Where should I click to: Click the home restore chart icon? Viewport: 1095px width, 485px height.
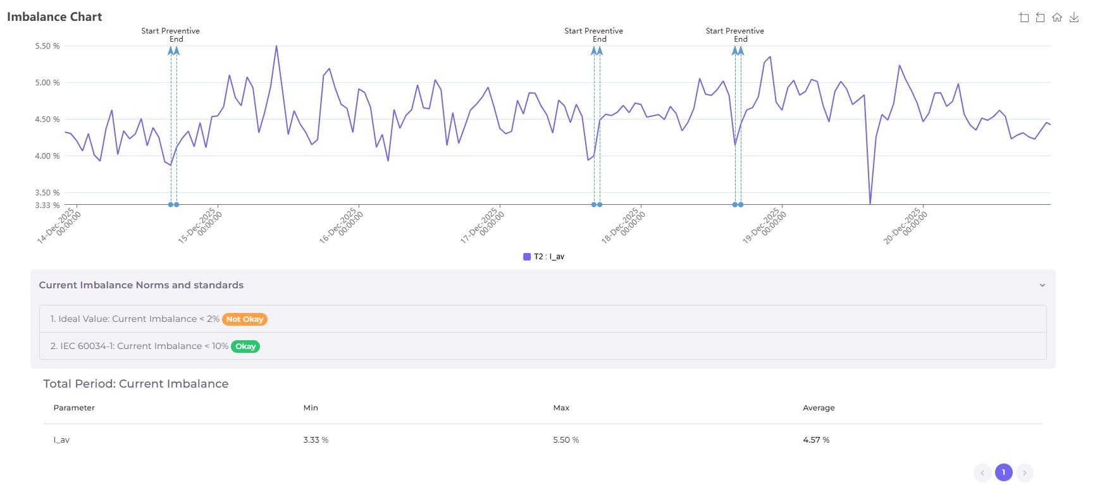[1057, 18]
